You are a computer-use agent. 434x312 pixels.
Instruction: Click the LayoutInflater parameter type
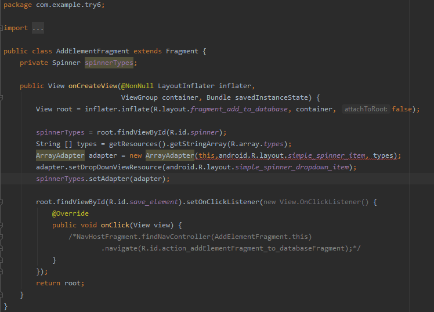(186, 86)
